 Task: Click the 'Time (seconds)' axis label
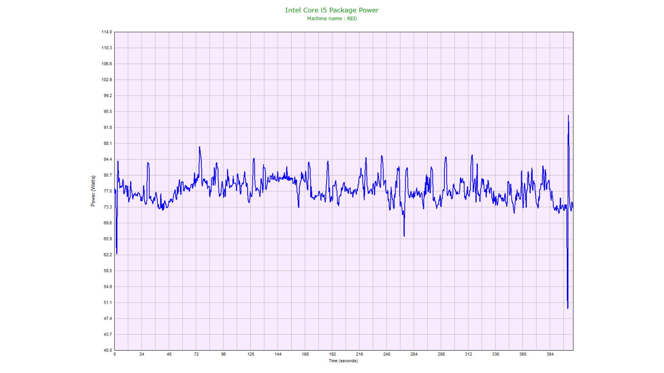click(343, 361)
